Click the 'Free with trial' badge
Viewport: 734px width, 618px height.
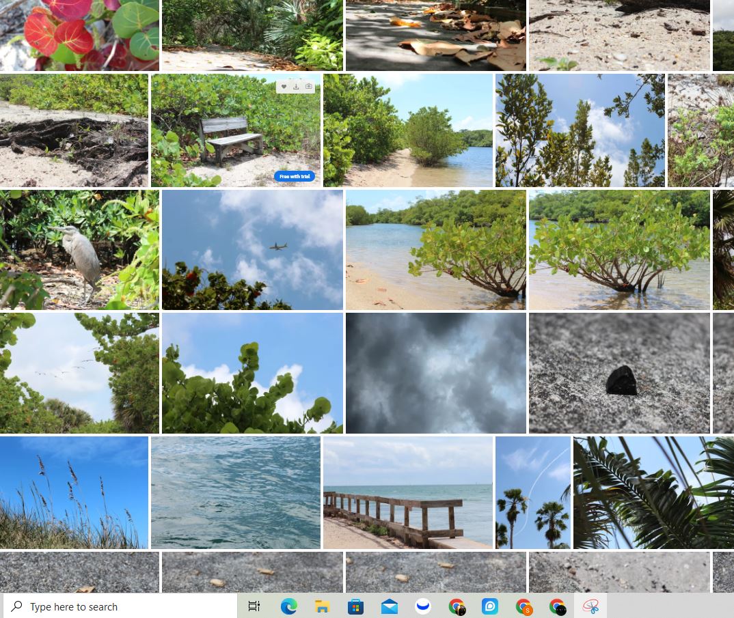[x=295, y=176]
